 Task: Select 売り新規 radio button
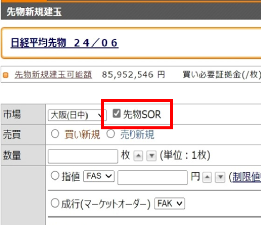pyautogui.click(x=111, y=134)
